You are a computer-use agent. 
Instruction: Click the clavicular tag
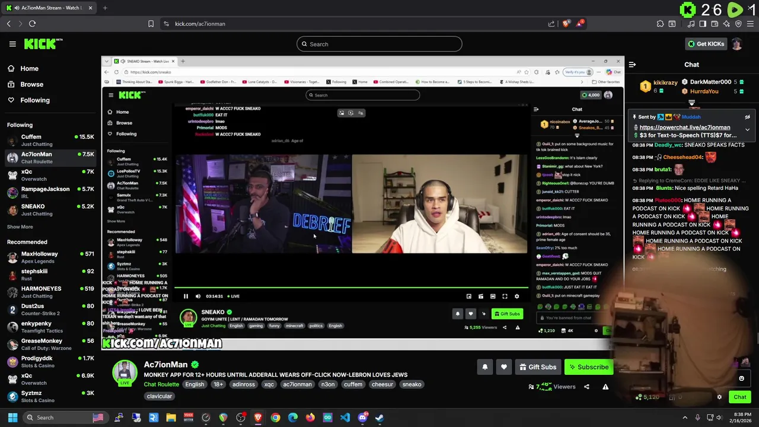coord(160,396)
